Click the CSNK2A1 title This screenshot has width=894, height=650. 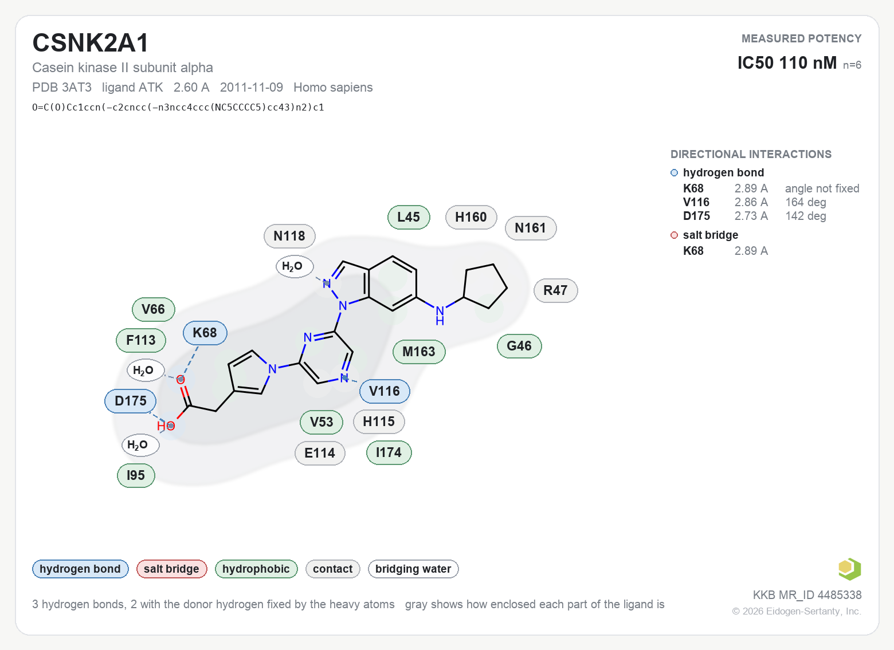click(x=91, y=43)
